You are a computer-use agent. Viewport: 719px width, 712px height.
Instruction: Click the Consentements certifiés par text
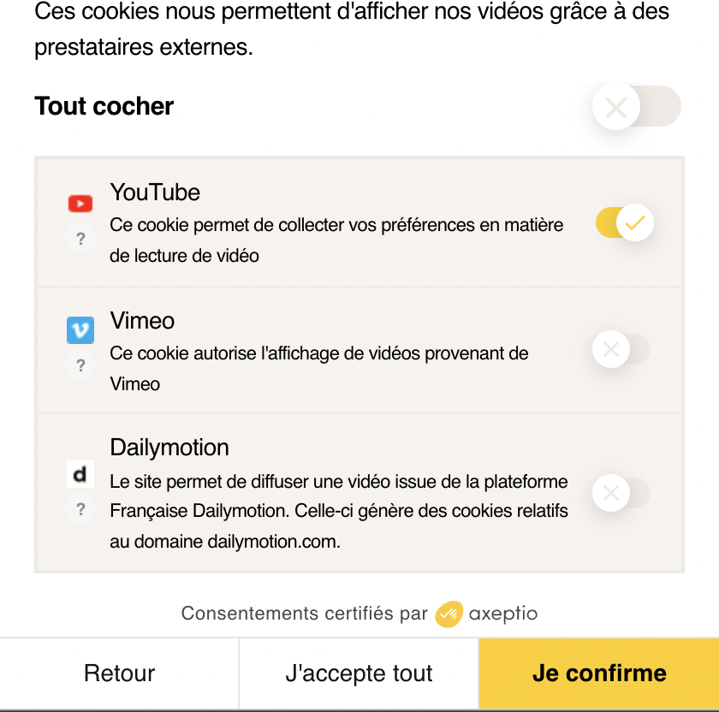coord(304,614)
